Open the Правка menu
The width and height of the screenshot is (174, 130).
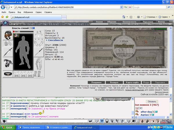[12, 12]
